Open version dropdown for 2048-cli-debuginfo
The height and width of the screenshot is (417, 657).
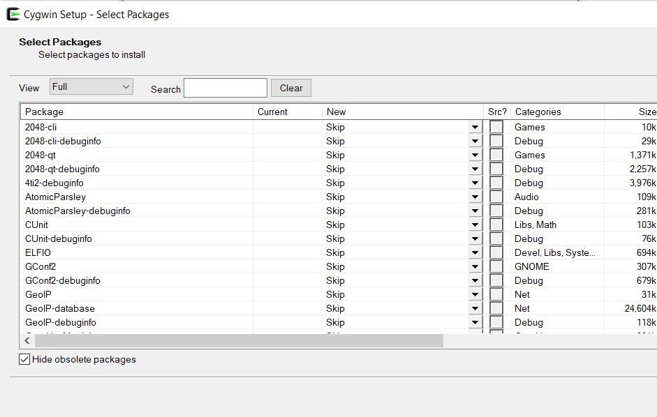pyautogui.click(x=475, y=141)
